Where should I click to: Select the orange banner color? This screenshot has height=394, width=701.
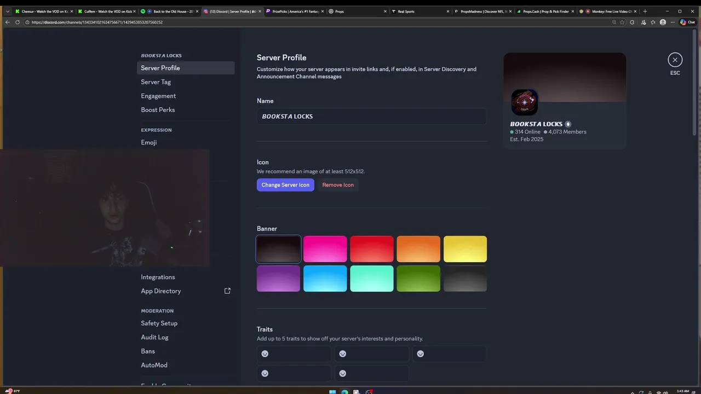pos(418,249)
